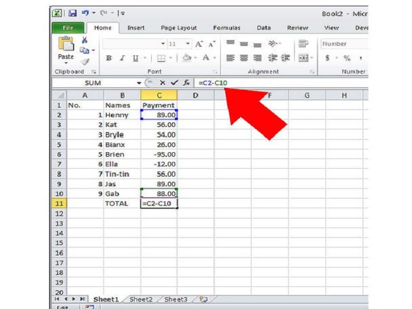Click Top Align icon

230,43
